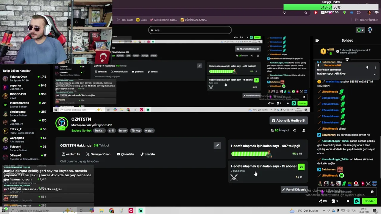The width and height of the screenshot is (381, 214).
Task: Click the pin icon in the pinned message
Action: click(367, 67)
